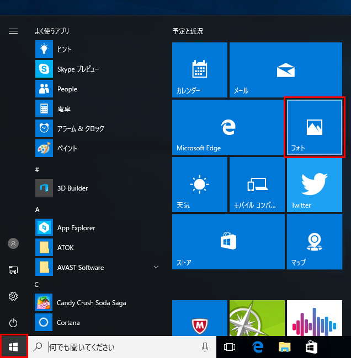This screenshot has width=351, height=358.
Task: Open the power options button
Action: (13, 323)
